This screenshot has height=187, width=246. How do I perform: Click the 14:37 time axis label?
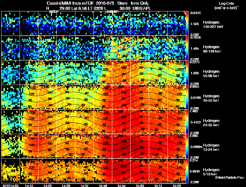coord(84,185)
